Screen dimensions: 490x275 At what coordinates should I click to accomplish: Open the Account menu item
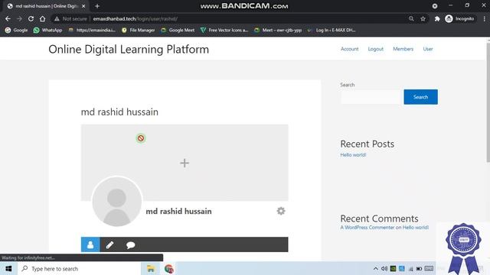pyautogui.click(x=349, y=49)
